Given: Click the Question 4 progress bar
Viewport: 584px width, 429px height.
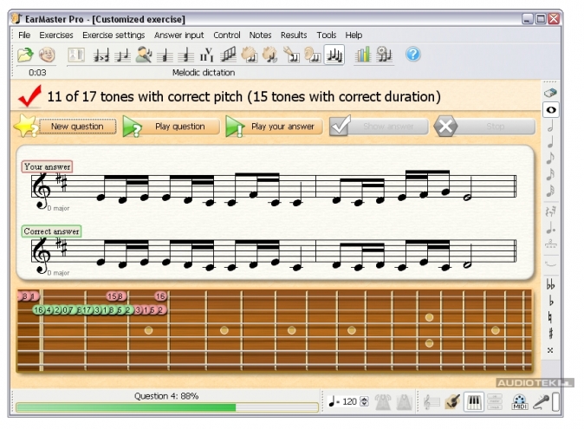Looking at the screenshot, I should pyautogui.click(x=167, y=407).
